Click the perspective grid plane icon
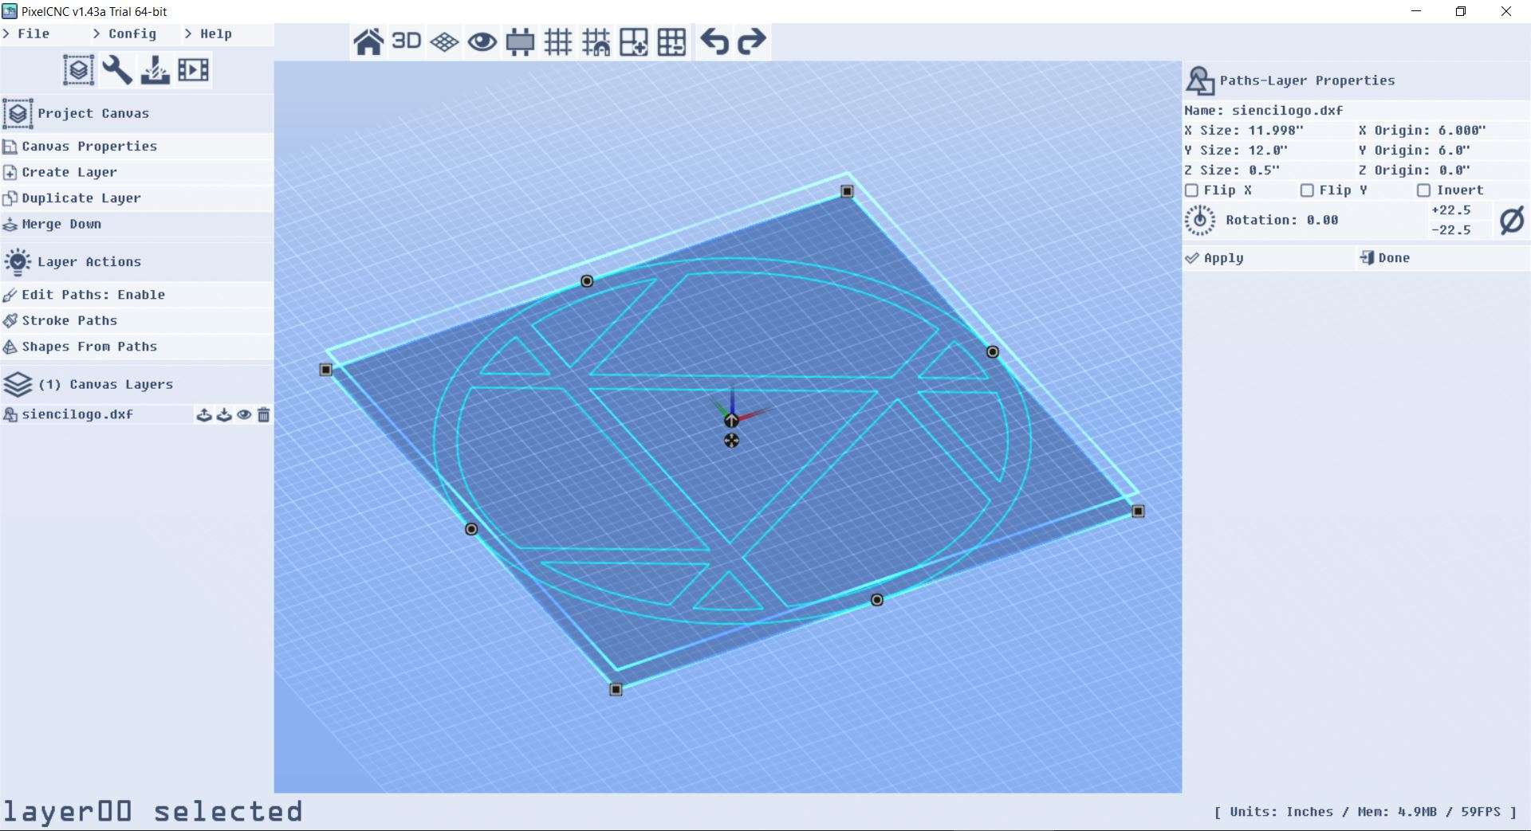1531x831 pixels. (444, 41)
